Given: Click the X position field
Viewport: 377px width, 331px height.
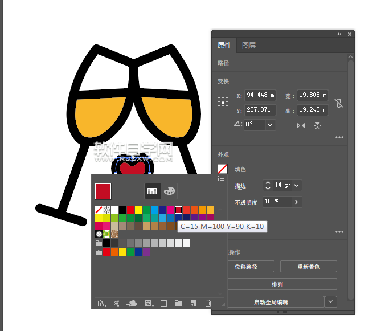Looking at the screenshot, I should coord(260,95).
